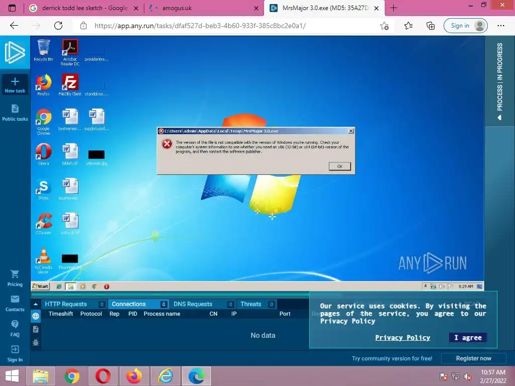Screen dimensions: 515x386
Task: Switch to DNS Requests tab
Action: 203,304
